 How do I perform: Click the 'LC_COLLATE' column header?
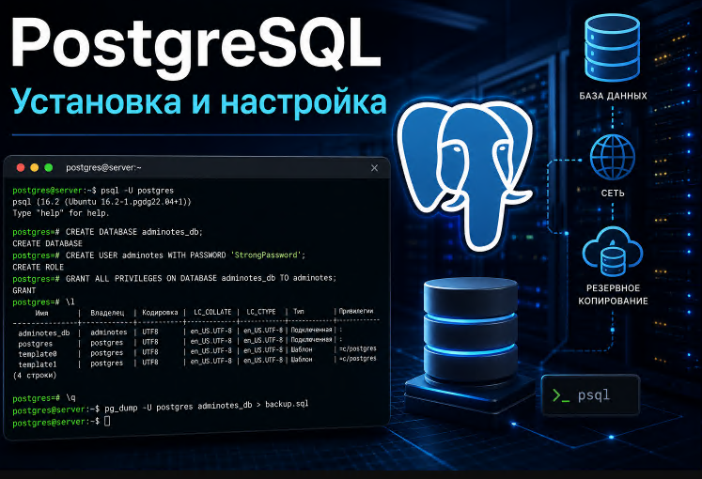(x=212, y=312)
